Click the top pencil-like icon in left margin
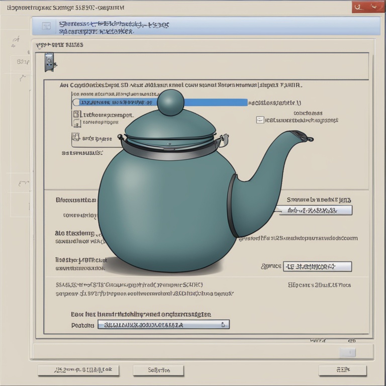Viewport: 386px width, 386px height. pos(16,40)
